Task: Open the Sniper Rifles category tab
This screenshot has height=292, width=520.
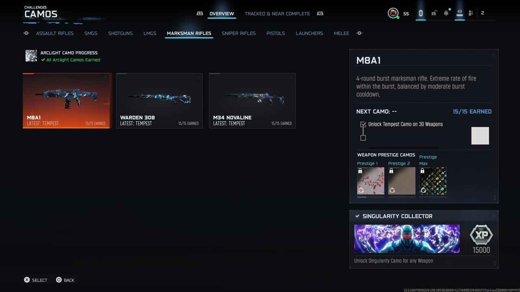Action: click(238, 33)
